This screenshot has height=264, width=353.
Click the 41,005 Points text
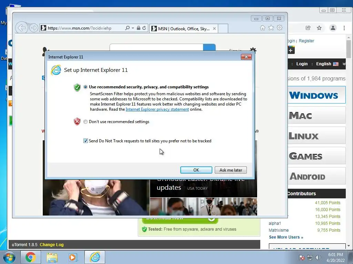(x=327, y=203)
